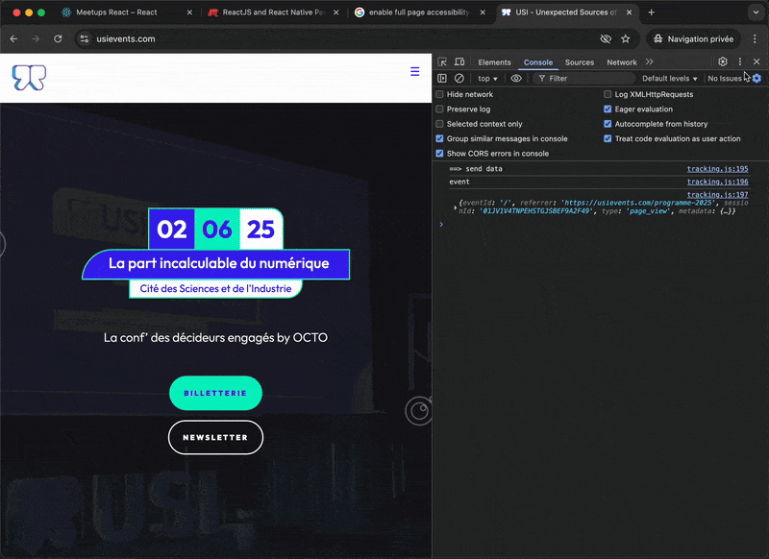This screenshot has height=559, width=769.
Task: Open the site information icon in address bar
Action: (x=85, y=38)
